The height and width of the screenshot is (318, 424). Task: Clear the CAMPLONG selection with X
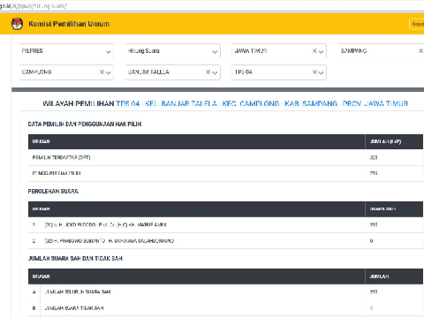point(102,72)
